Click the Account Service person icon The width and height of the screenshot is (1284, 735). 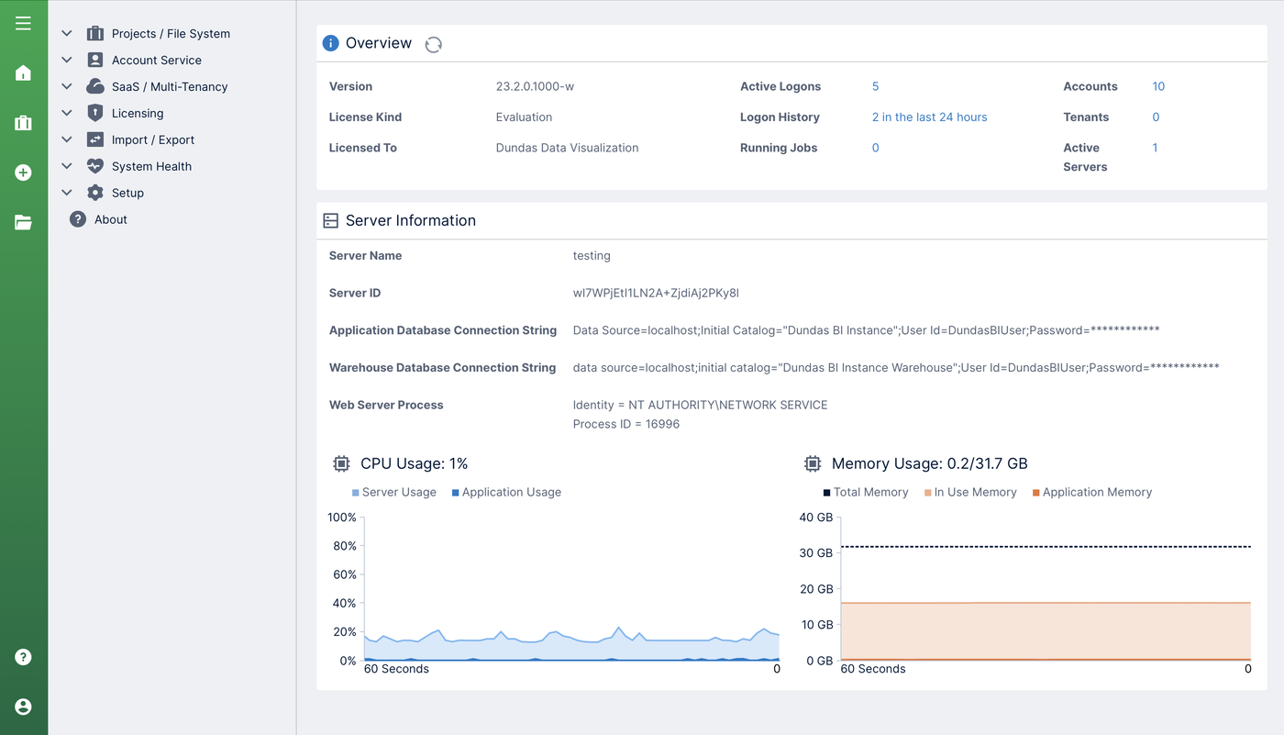pyautogui.click(x=95, y=61)
